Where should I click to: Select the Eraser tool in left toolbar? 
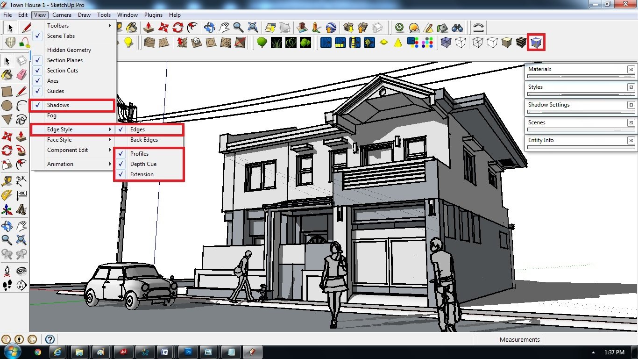[21, 75]
